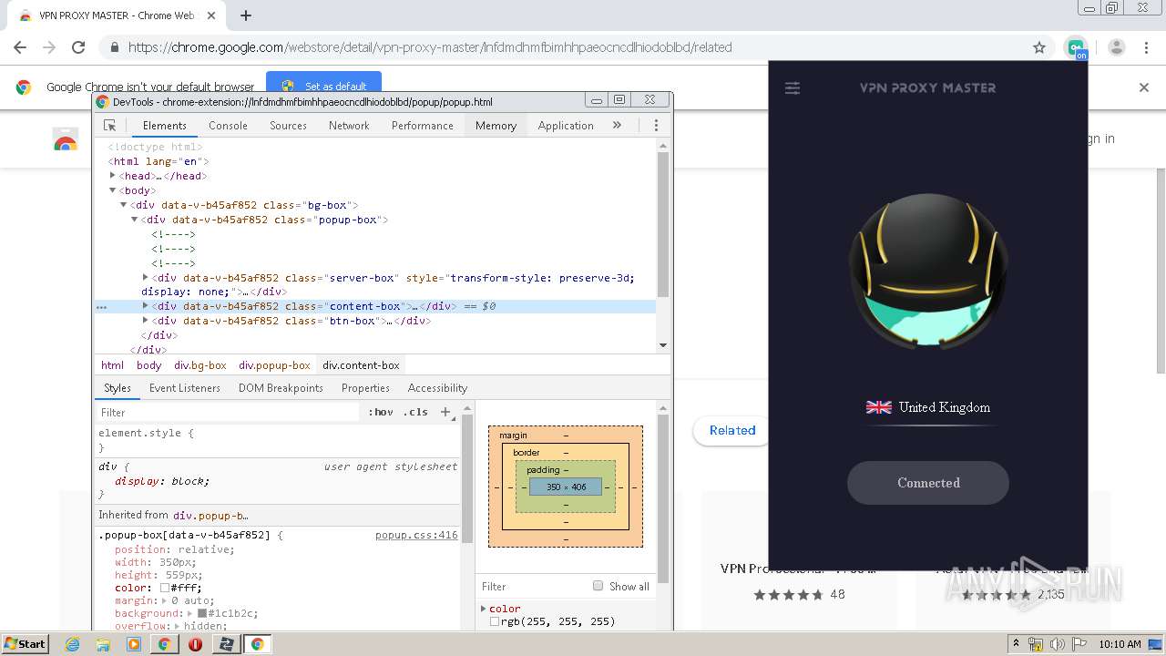Click the #1c1b2c background color swatch
The width and height of the screenshot is (1166, 656).
[x=202, y=614]
